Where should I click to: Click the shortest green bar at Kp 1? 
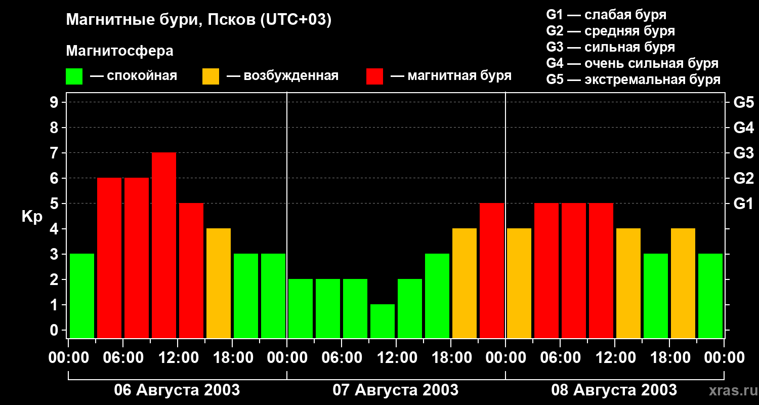point(383,321)
